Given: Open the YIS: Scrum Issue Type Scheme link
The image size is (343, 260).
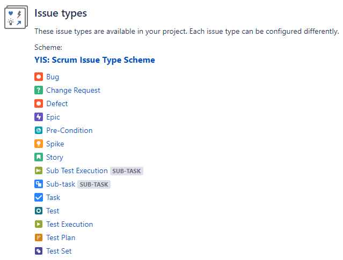Looking at the screenshot, I should (94, 60).
